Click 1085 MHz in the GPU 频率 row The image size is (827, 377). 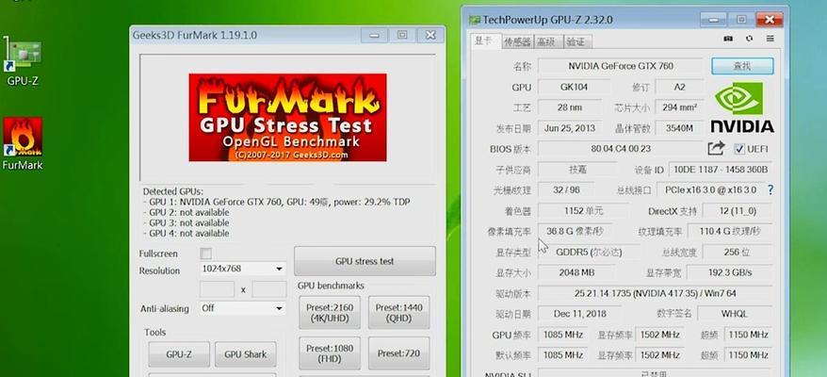[x=562, y=335]
